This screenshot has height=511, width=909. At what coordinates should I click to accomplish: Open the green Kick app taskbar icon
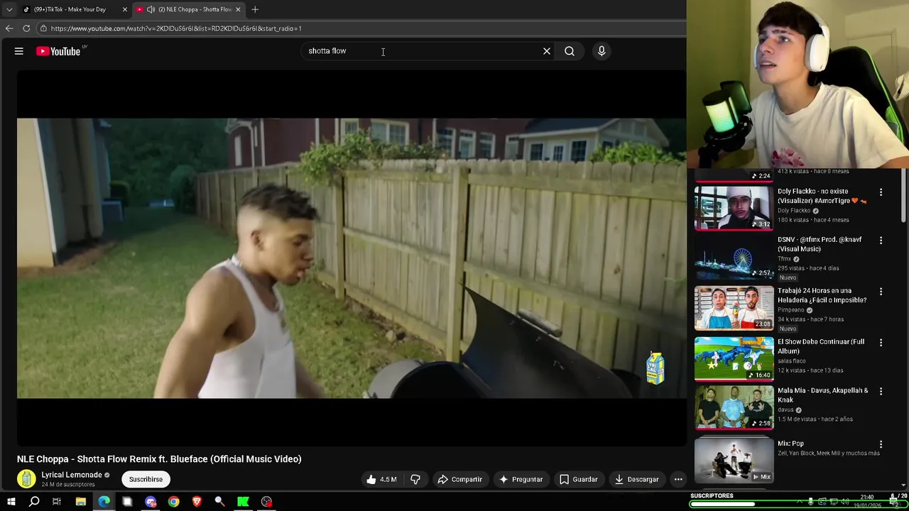tap(243, 502)
